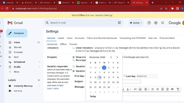Click the insert link icon
184x103 pixels.
pos(135,89)
